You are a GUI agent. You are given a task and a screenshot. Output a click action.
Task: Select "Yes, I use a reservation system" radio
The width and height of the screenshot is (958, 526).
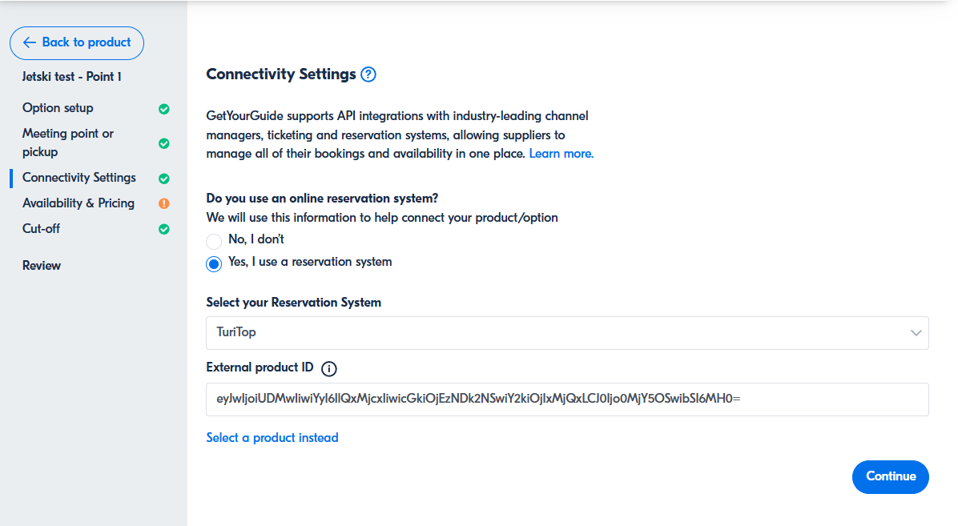coord(214,263)
